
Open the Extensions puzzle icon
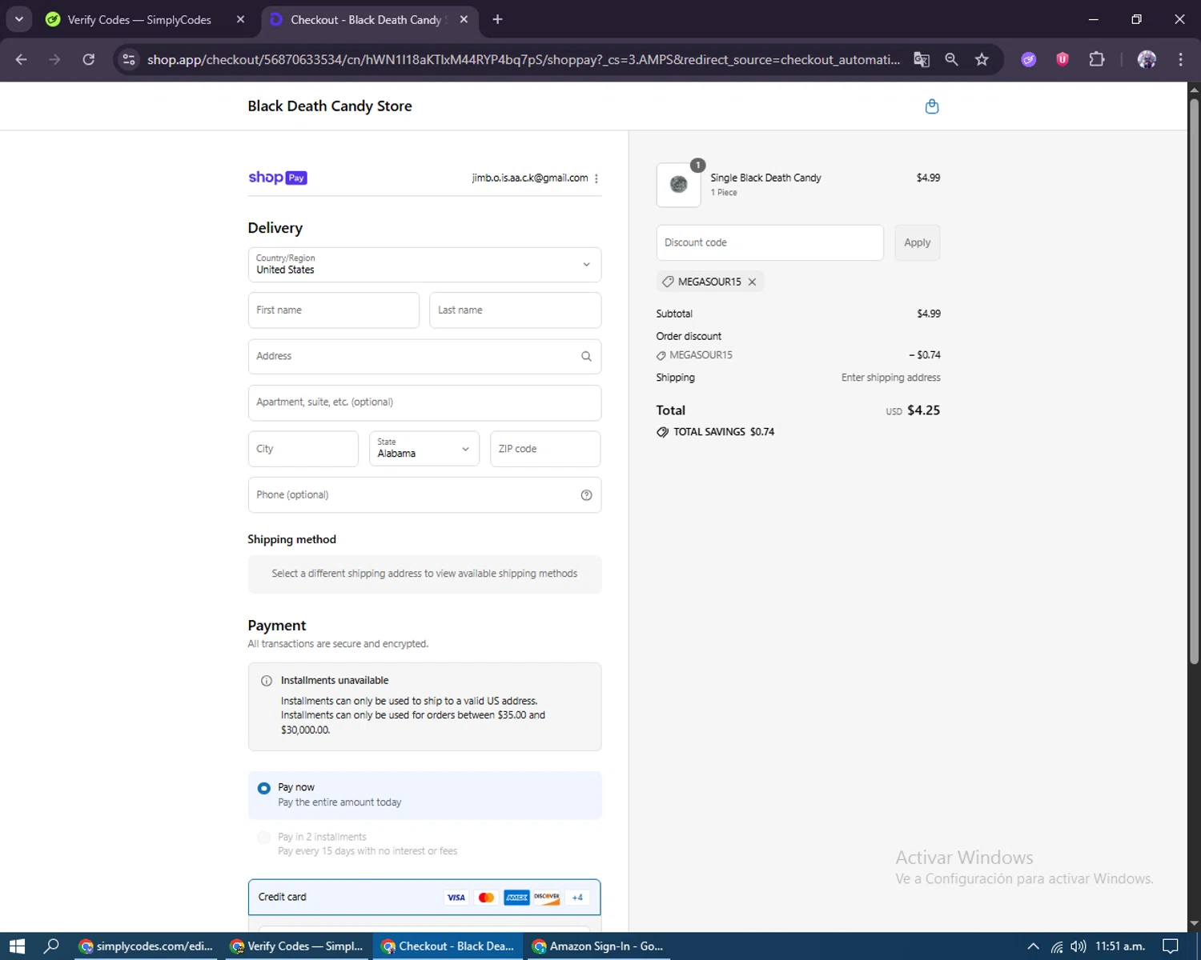point(1097,59)
